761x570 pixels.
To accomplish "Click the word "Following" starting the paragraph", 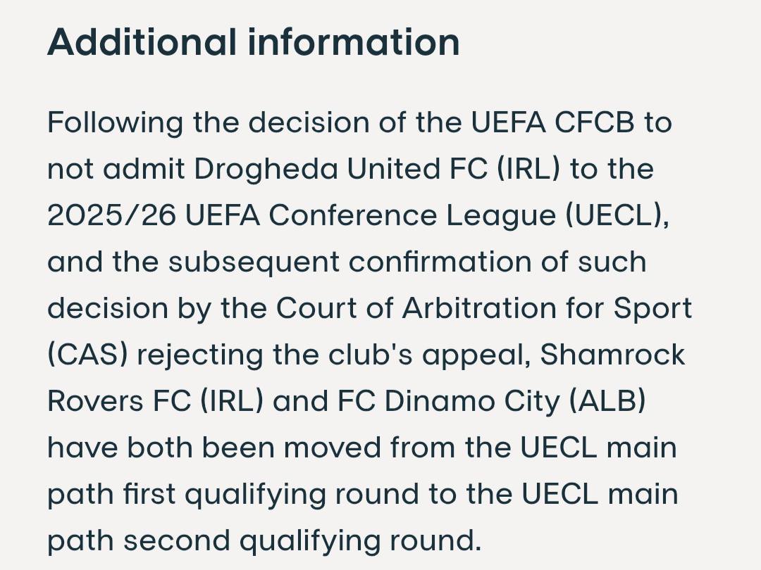I will (115, 122).
